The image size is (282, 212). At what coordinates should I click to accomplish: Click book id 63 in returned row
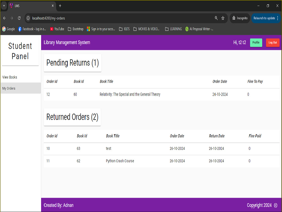[78, 148]
